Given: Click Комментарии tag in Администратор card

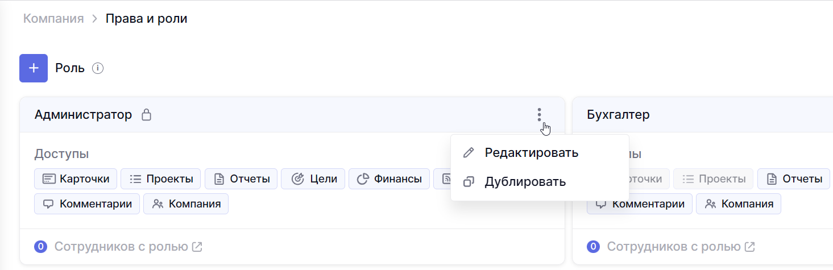Looking at the screenshot, I should 87,203.
